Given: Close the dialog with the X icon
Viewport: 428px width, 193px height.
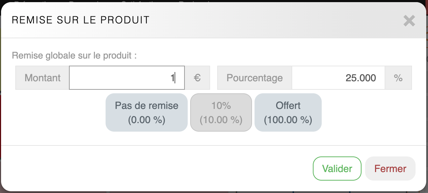Looking at the screenshot, I should click(x=409, y=21).
